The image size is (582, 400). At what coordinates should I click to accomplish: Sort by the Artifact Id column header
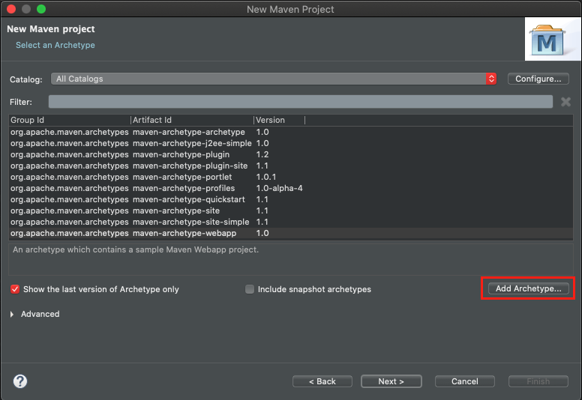click(x=192, y=120)
